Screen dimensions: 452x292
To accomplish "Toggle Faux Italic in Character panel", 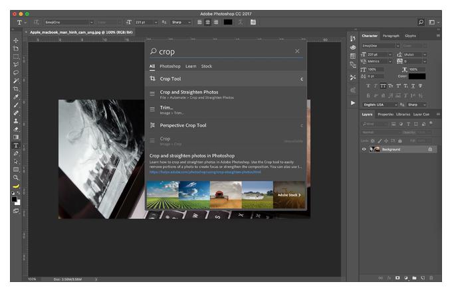I will [376, 86].
